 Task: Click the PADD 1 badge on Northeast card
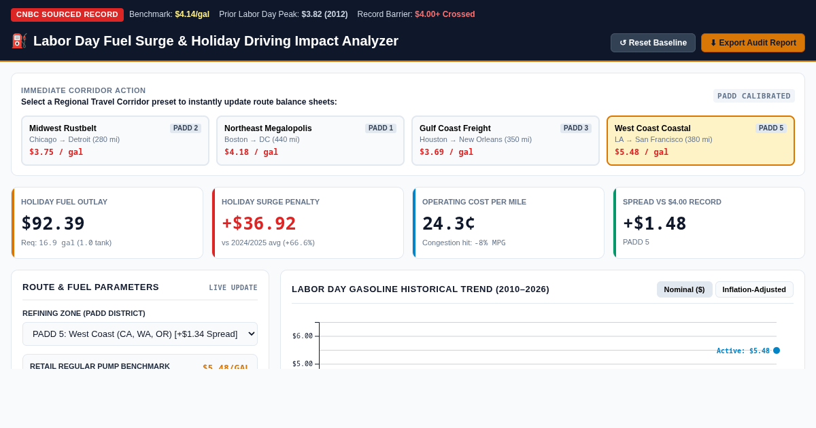pos(381,128)
